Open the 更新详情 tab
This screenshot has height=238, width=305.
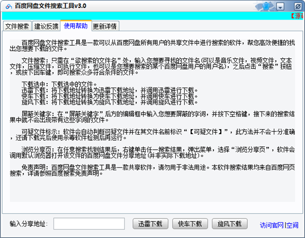pos(105,26)
